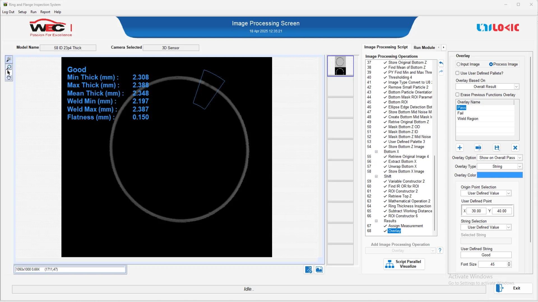
Task: Select the hand pan tool
Action: pyautogui.click(x=9, y=77)
